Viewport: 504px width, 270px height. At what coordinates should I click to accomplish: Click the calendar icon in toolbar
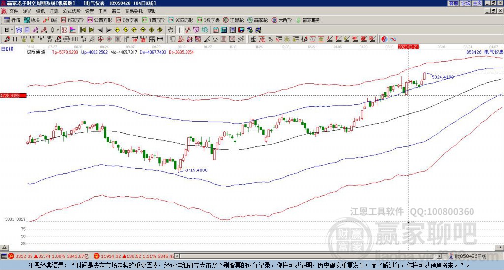pyautogui.click(x=216, y=30)
